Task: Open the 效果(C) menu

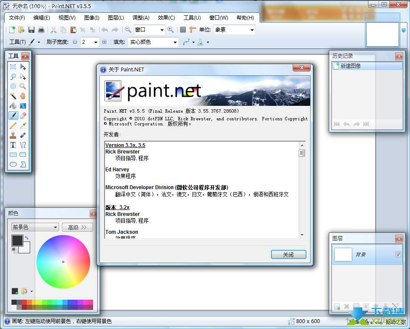Action: pos(166,18)
